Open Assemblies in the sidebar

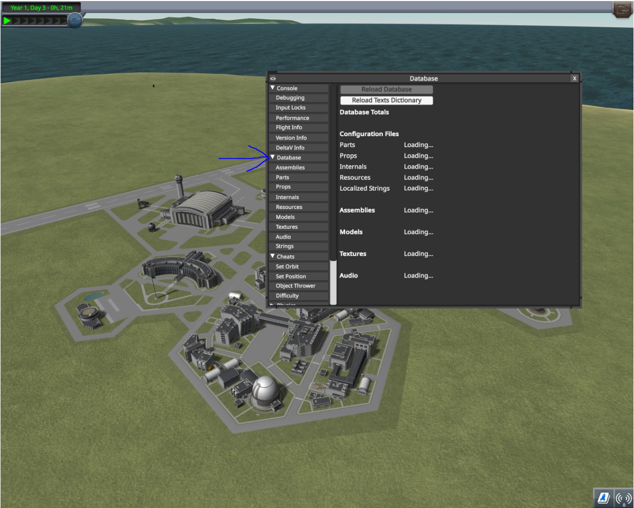pos(299,168)
